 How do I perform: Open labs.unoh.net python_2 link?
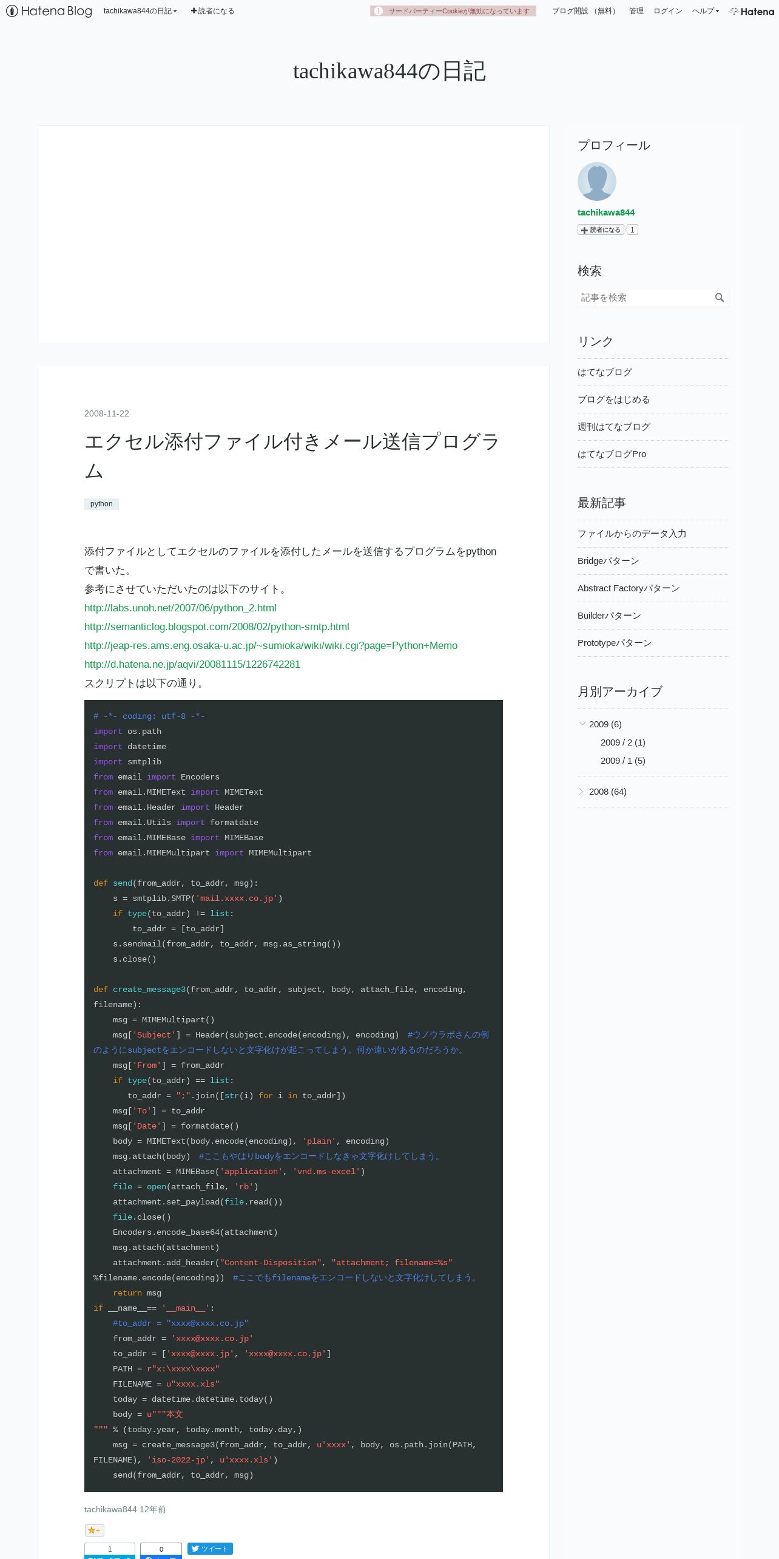180,608
